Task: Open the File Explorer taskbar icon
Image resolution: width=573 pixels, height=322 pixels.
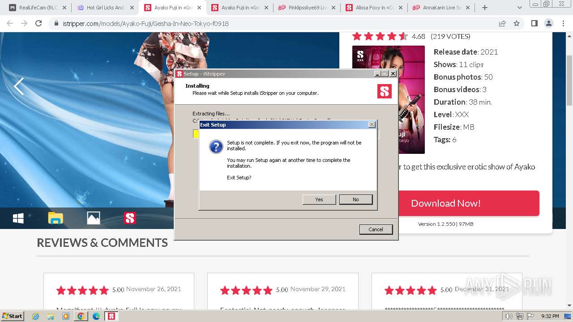Action: [x=51, y=316]
